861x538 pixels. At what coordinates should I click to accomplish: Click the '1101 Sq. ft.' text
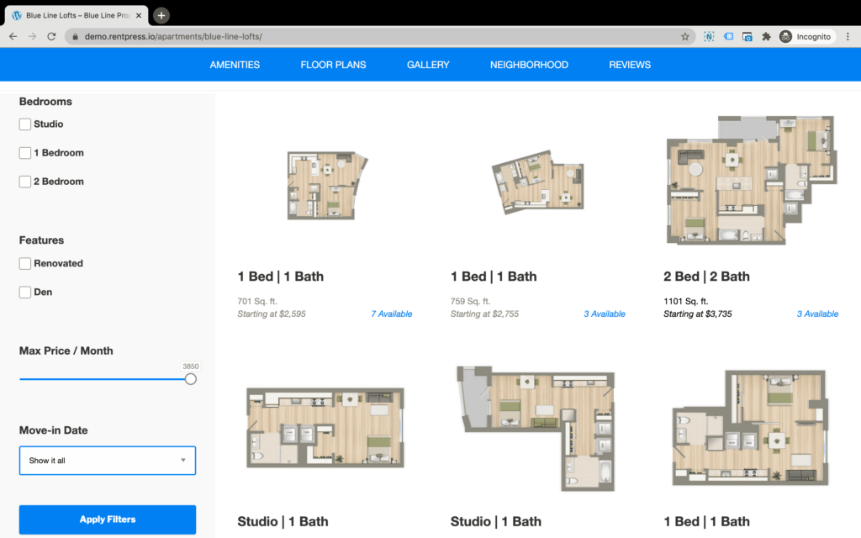(x=686, y=302)
